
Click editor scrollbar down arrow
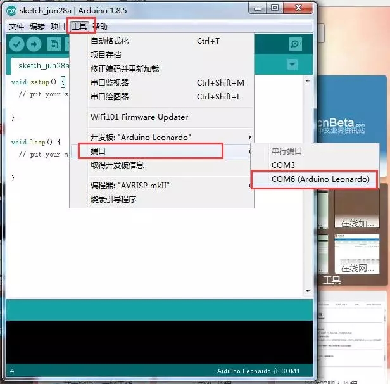(308, 291)
